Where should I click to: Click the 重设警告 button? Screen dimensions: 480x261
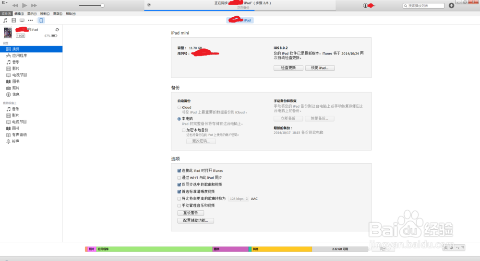tap(191, 213)
